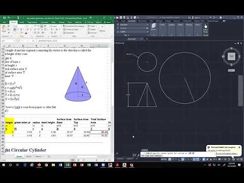Screen dimensions: 244x183
Task: Toggle Underline formatting in the Excel ribbon
Action: (x=21, y=29)
